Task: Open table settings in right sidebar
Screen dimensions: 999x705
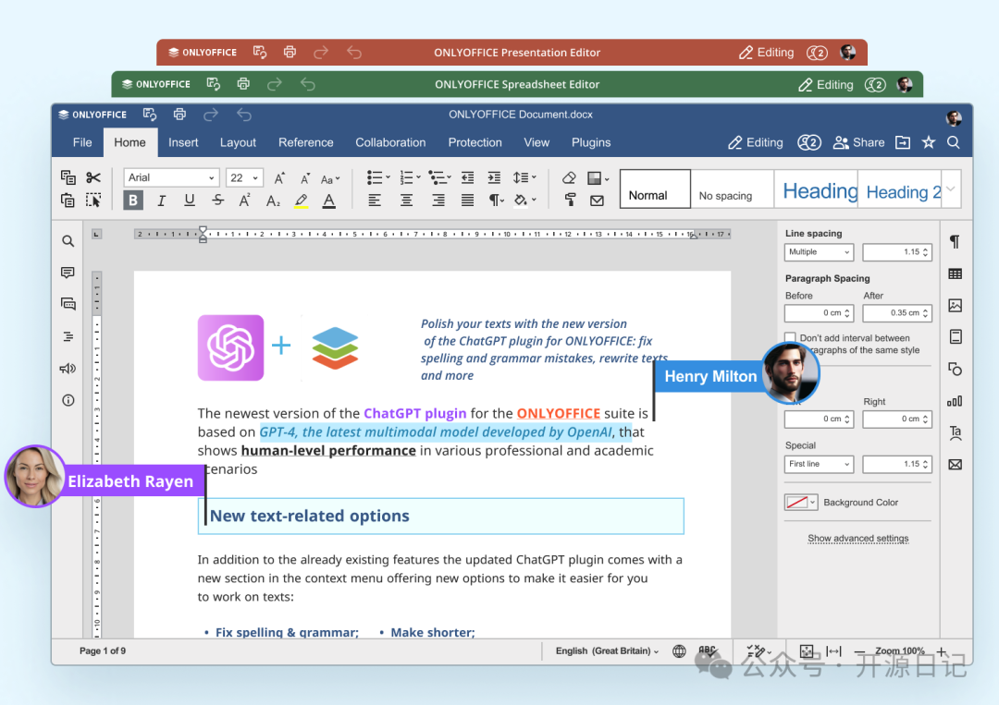Action: pos(955,273)
